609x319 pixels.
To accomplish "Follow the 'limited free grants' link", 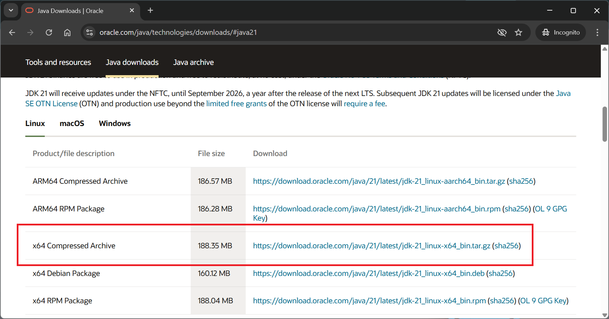I will coord(236,104).
